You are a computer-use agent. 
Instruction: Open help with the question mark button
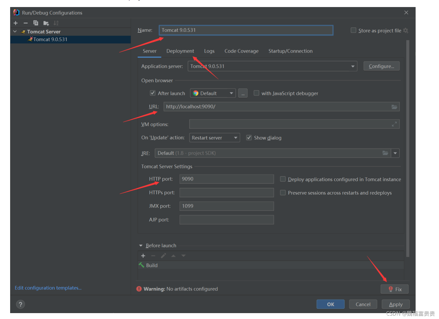click(x=20, y=304)
